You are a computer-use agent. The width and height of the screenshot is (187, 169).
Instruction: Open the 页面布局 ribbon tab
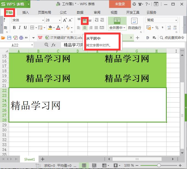click(x=44, y=12)
